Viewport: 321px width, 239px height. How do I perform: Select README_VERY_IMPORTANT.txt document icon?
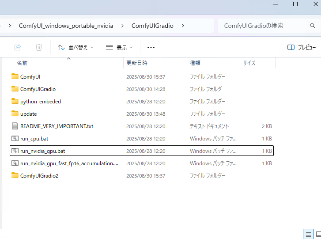(15, 126)
